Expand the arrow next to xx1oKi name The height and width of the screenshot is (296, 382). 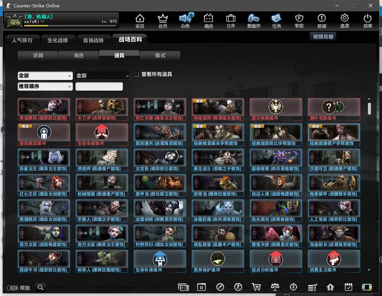(x=42, y=21)
